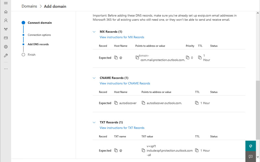Click TXT name column header
The width and height of the screenshot is (260, 162).
120,136
